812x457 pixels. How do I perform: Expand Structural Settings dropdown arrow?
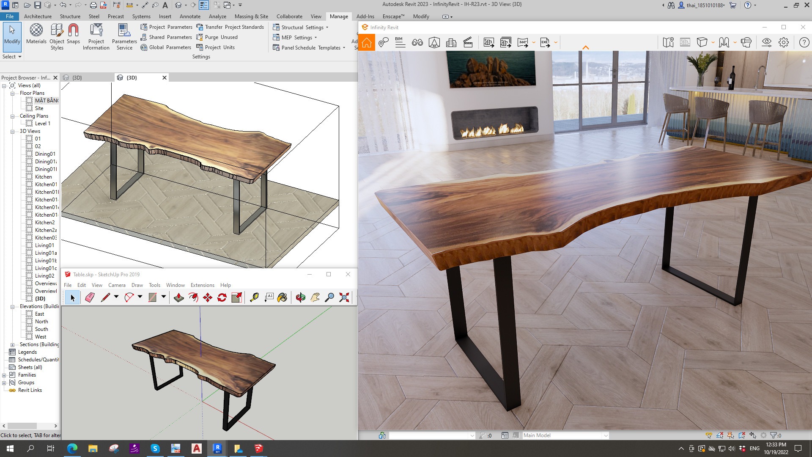[x=327, y=28]
